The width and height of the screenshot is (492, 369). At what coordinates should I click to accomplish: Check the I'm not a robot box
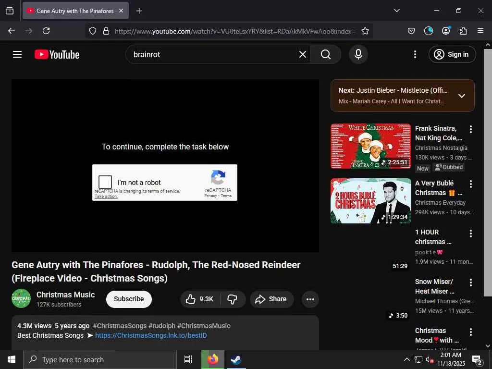tap(105, 182)
